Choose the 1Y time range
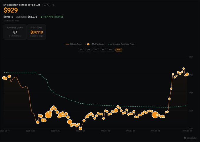This screenshot has height=142, width=200. pyautogui.click(x=103, y=50)
